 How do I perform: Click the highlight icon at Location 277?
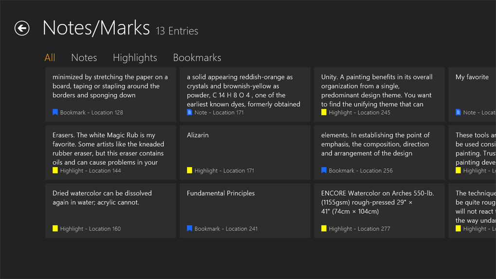(x=324, y=228)
